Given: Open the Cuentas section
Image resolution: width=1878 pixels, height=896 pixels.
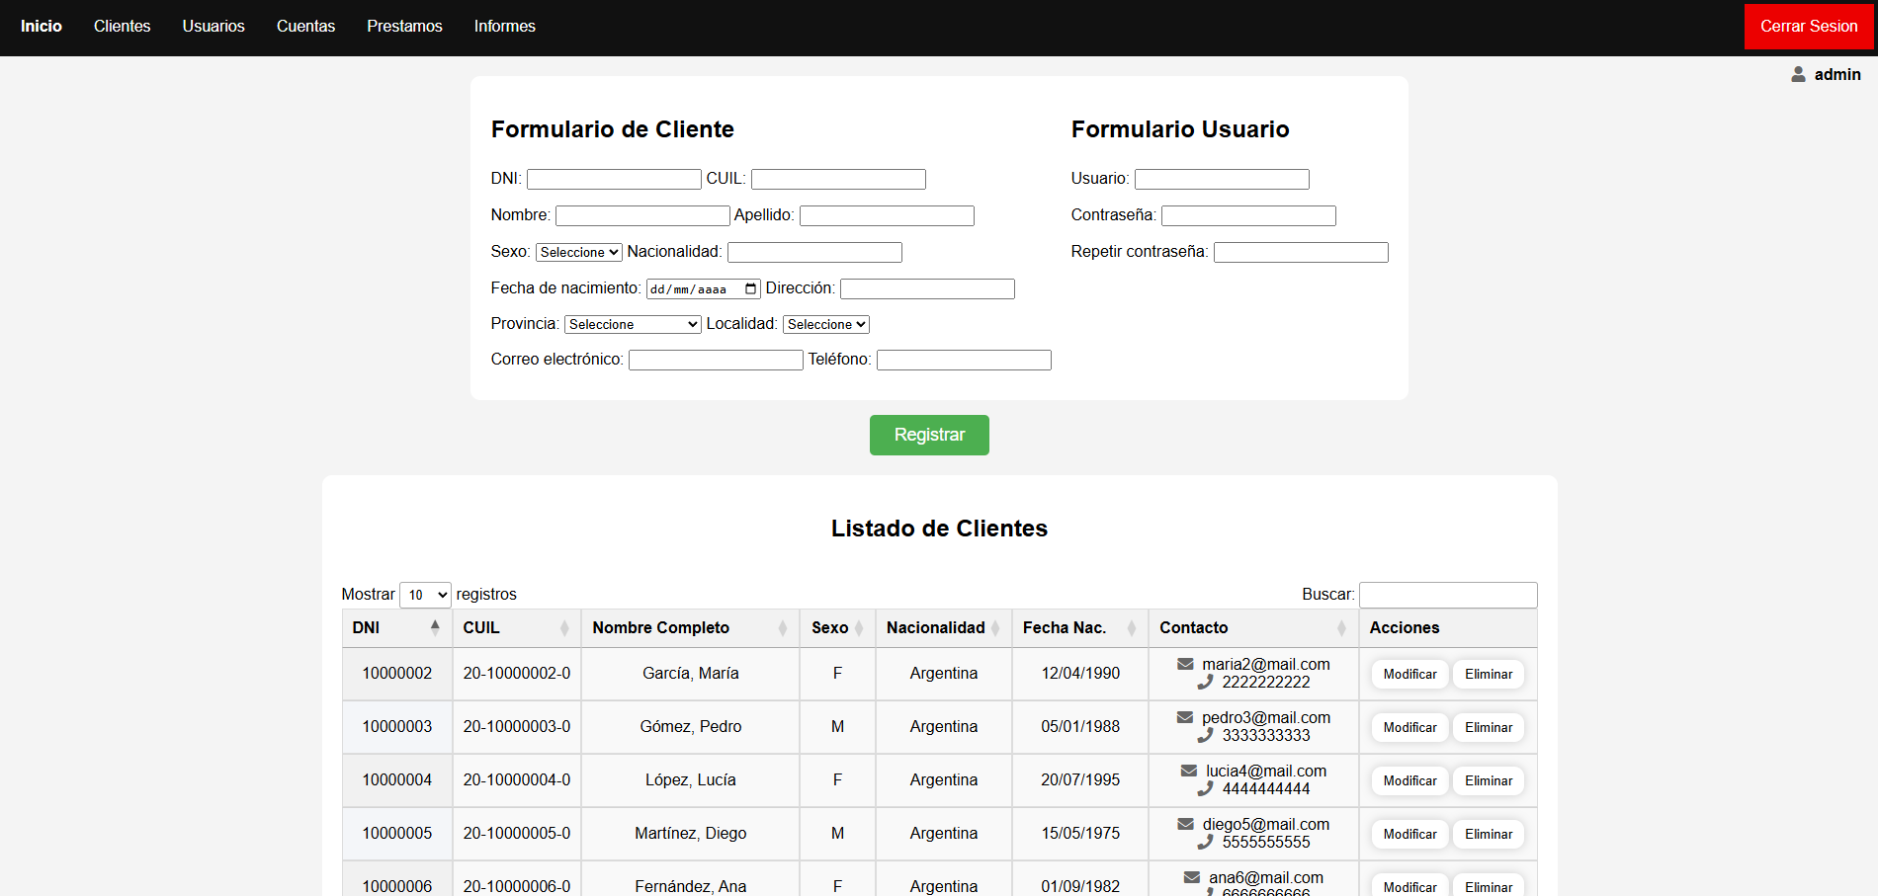Looking at the screenshot, I should click(x=305, y=27).
